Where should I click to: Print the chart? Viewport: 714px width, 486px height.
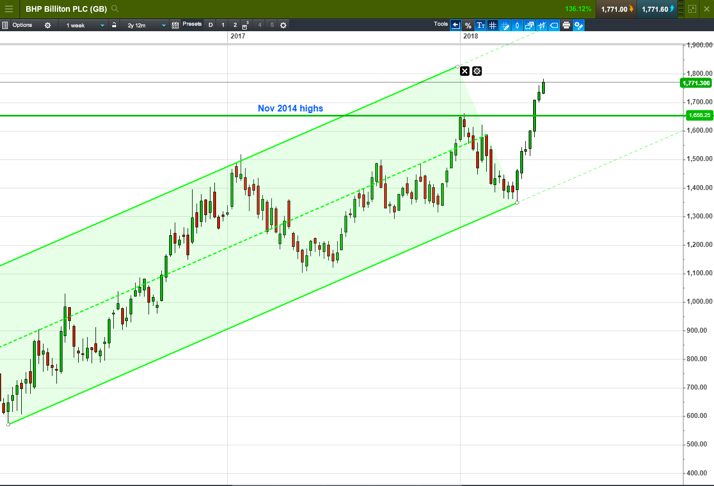[566, 25]
